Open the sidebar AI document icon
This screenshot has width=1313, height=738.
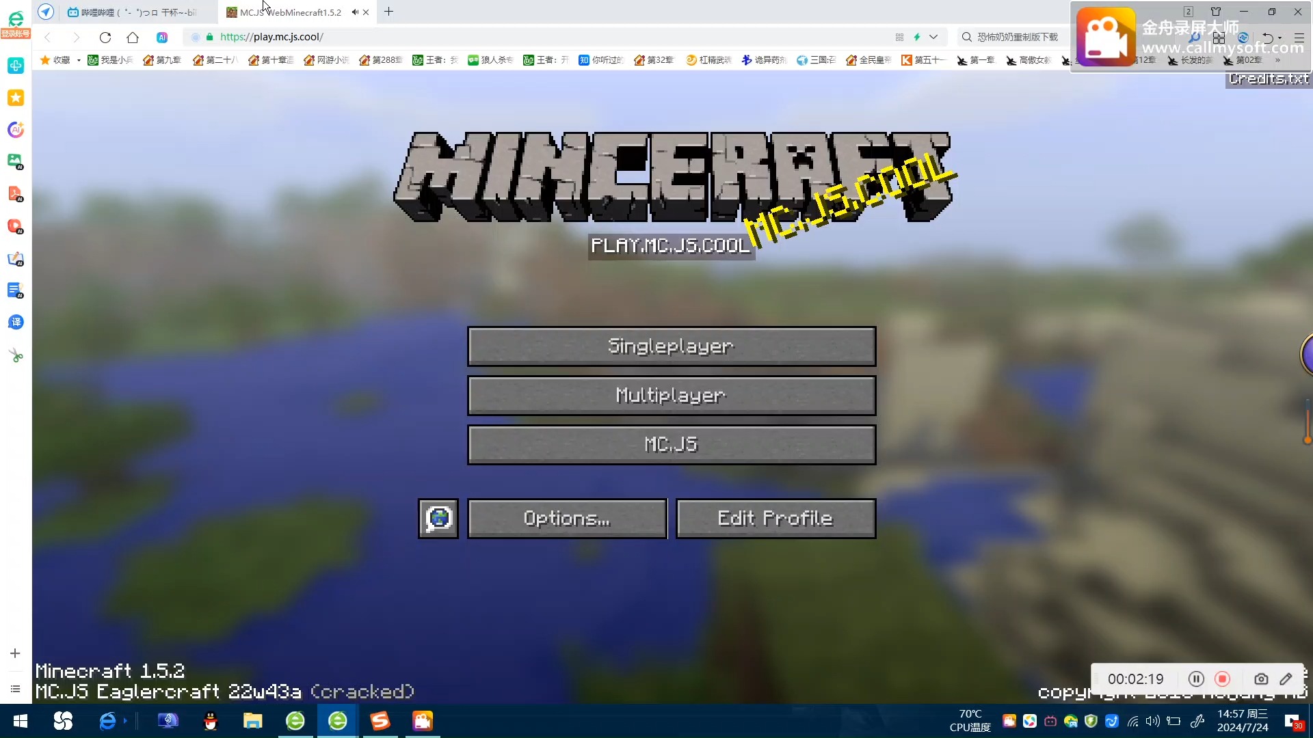(x=16, y=290)
